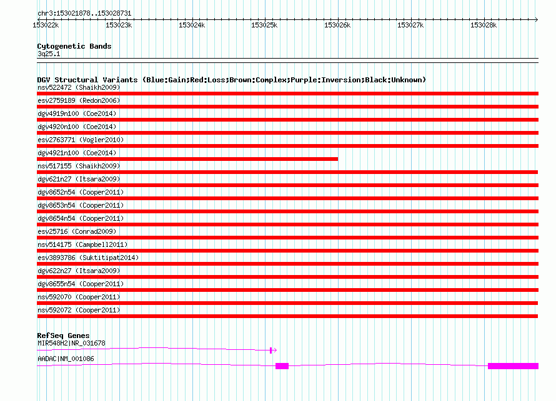The image size is (556, 401).
Task: Click the 153024k ruler tick label
Action: (192, 25)
